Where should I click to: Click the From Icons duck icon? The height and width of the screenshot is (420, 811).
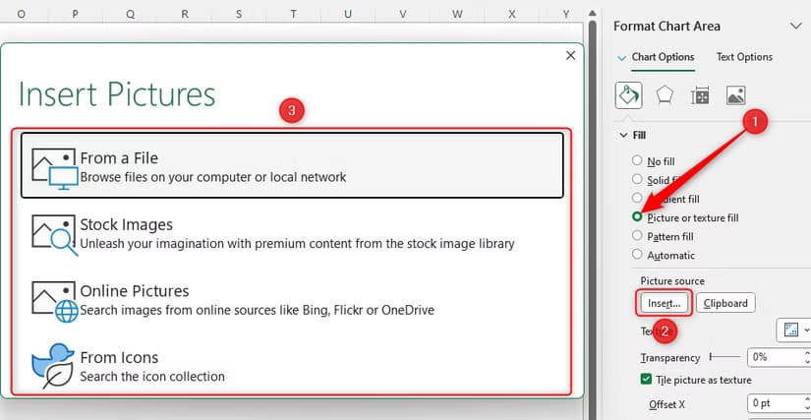tap(52, 366)
